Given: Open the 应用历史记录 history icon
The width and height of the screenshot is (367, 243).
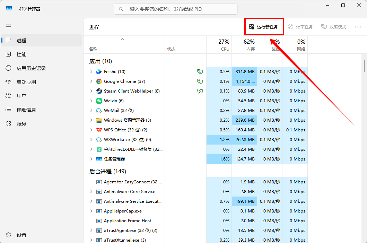Looking at the screenshot, I should (x=8, y=68).
